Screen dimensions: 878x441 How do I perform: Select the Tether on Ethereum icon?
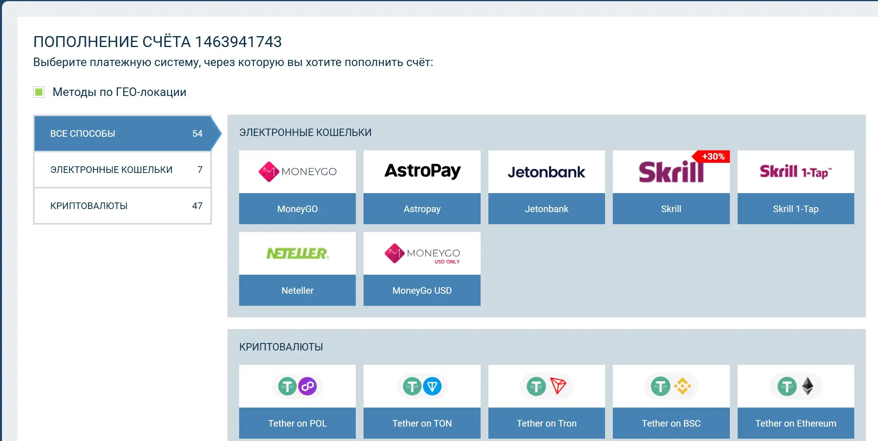click(x=796, y=386)
